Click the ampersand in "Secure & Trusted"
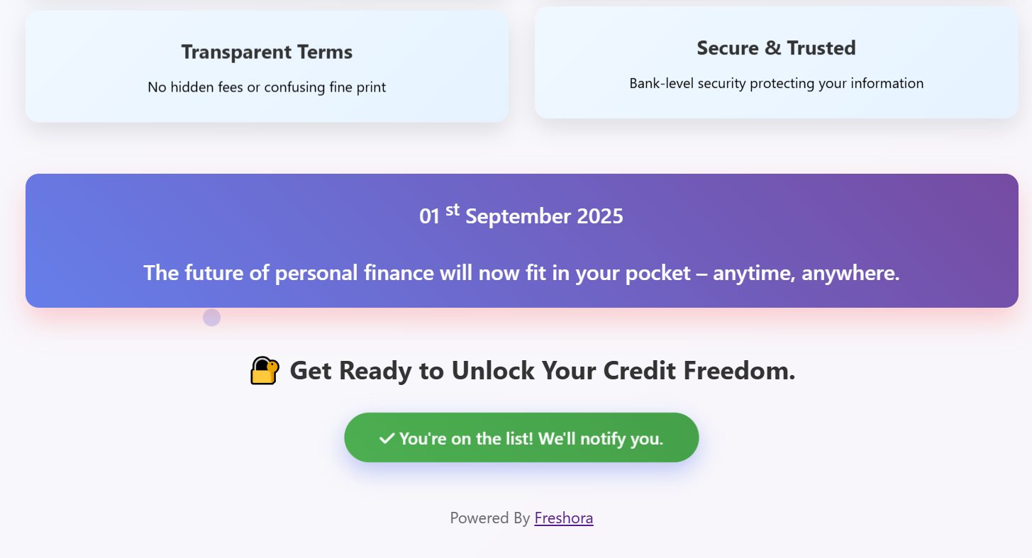1032x558 pixels. point(771,48)
